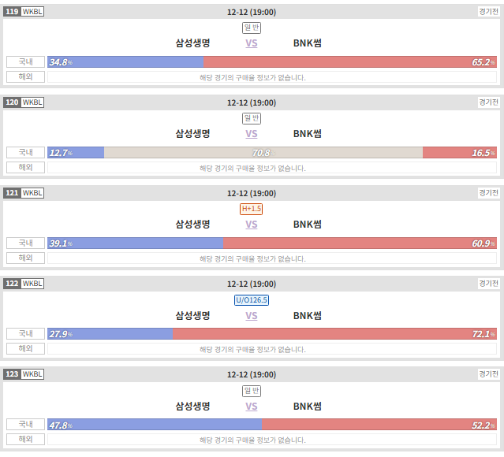Click the VS link in match 122
Viewport: 504px width, 457px height.
click(x=252, y=316)
